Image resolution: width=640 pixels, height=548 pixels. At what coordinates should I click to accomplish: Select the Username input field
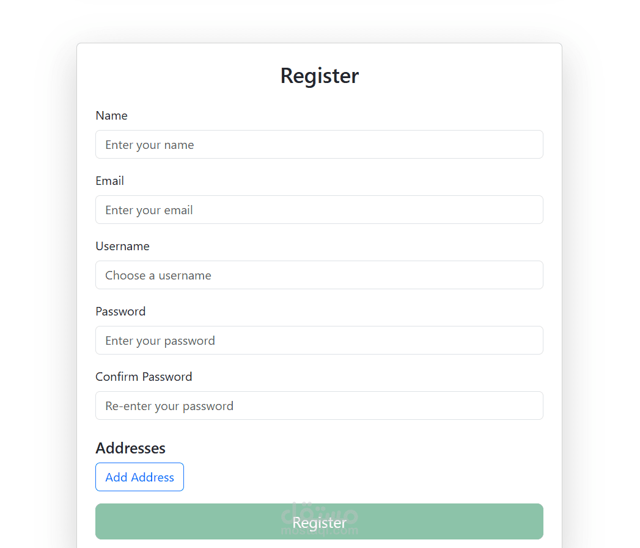319,275
